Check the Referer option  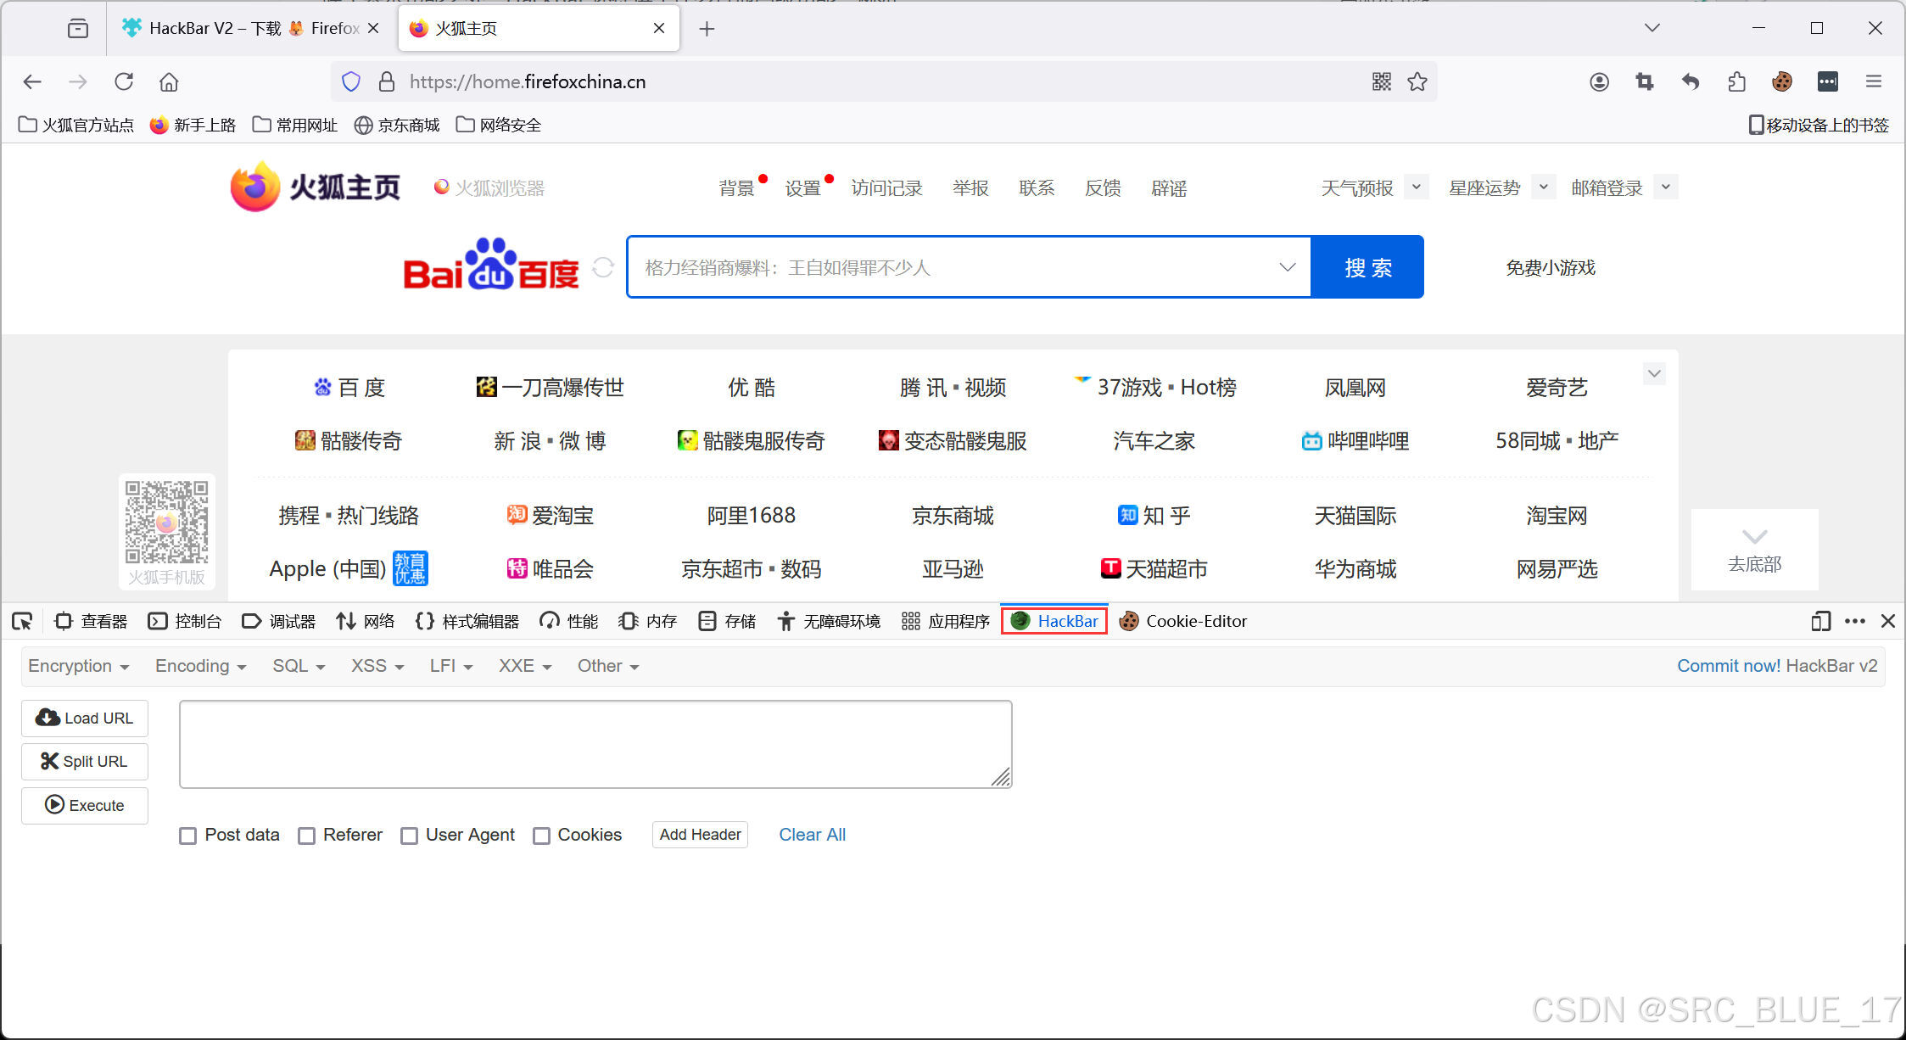click(x=307, y=836)
